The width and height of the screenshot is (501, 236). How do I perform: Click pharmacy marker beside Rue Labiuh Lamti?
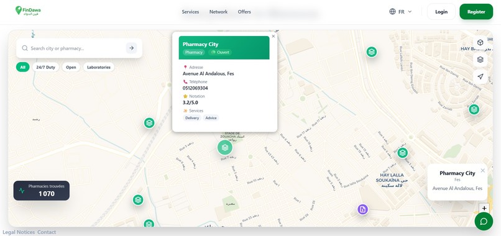[x=372, y=52]
